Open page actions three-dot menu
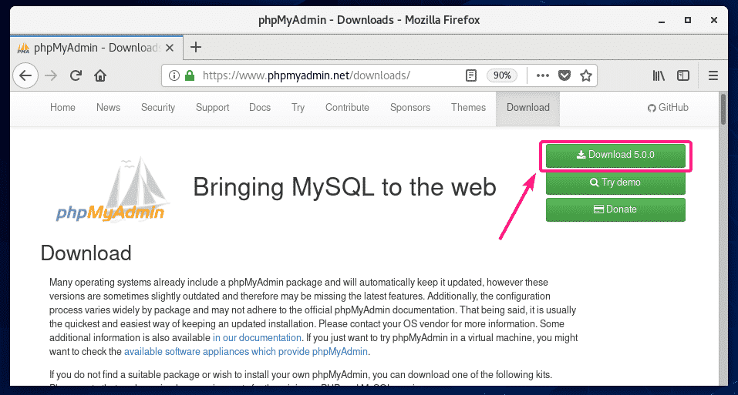Viewport: 738px width, 395px height. [x=542, y=75]
